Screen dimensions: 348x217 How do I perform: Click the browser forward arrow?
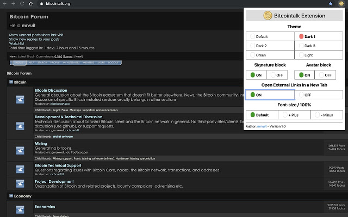click(x=13, y=4)
